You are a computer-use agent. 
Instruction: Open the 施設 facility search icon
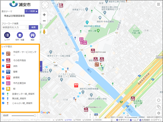click(x=33, y=35)
